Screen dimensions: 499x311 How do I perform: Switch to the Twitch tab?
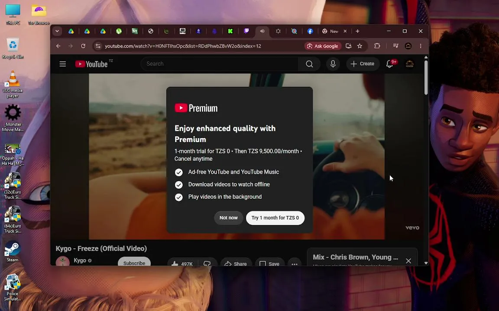tap(246, 31)
